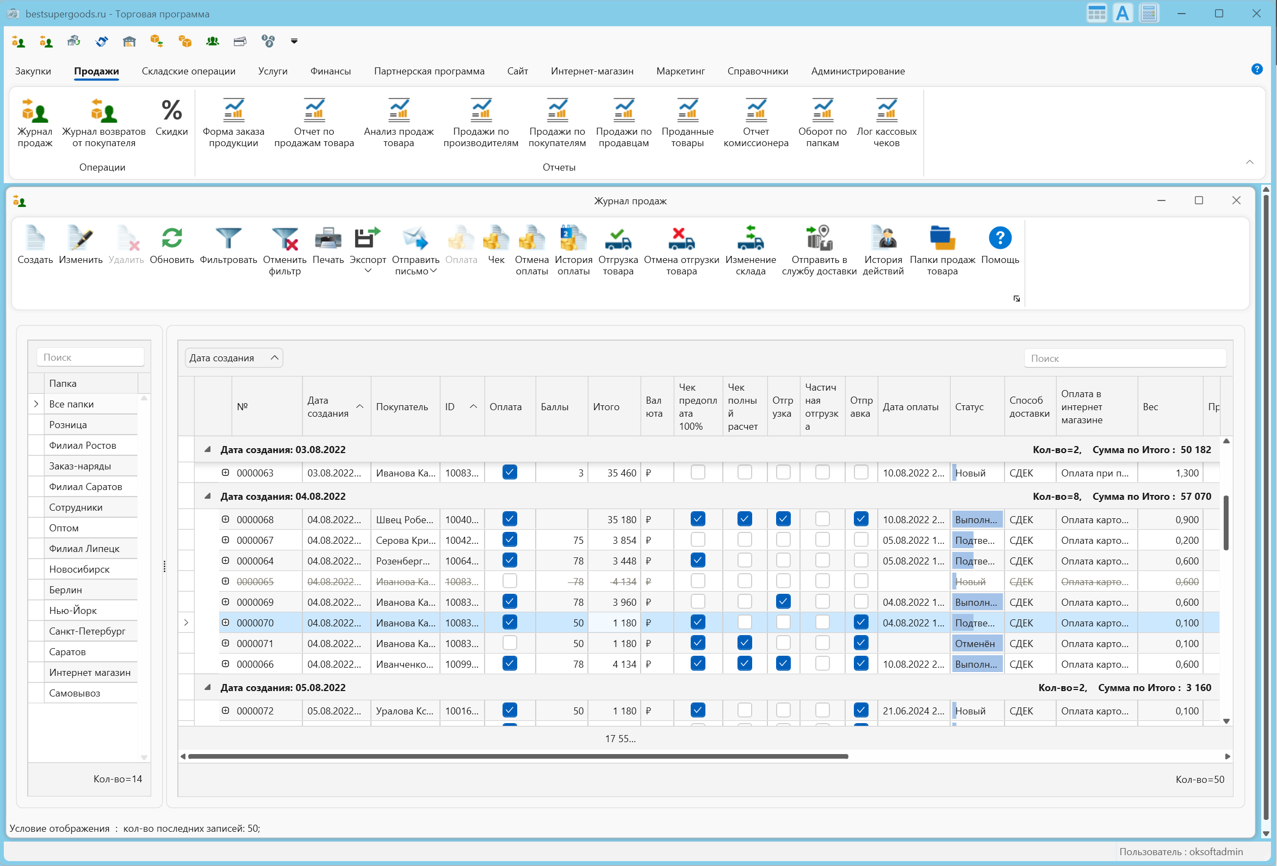Click Отмена отгрузки товара icon
This screenshot has height=866, width=1277.
pos(681,239)
